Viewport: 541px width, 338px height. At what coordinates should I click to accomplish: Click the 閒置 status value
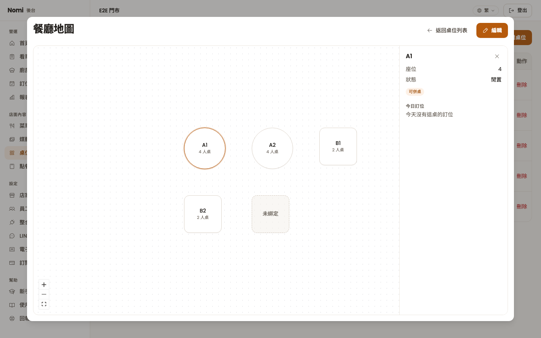point(496,80)
